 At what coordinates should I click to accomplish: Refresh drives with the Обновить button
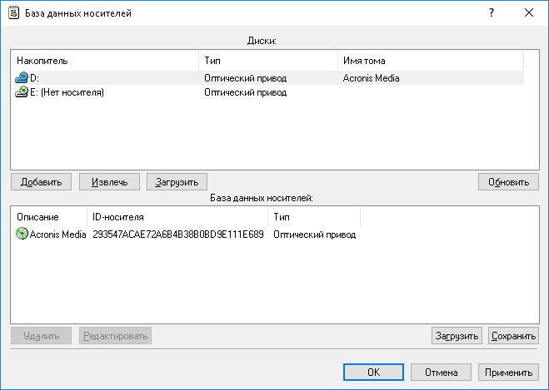(x=508, y=181)
